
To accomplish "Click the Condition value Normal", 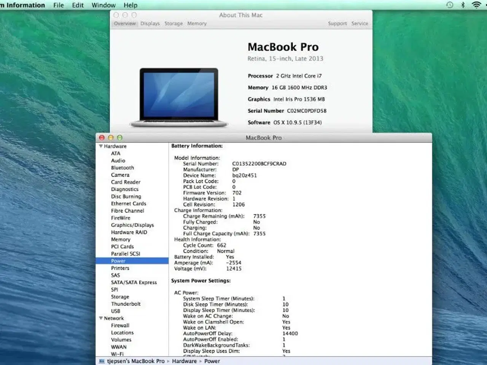I will pos(226,251).
